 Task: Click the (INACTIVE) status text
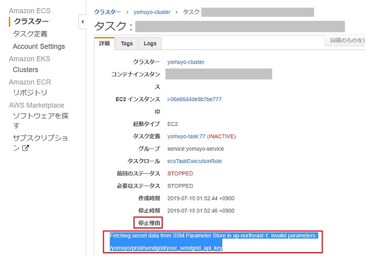[x=221, y=137]
